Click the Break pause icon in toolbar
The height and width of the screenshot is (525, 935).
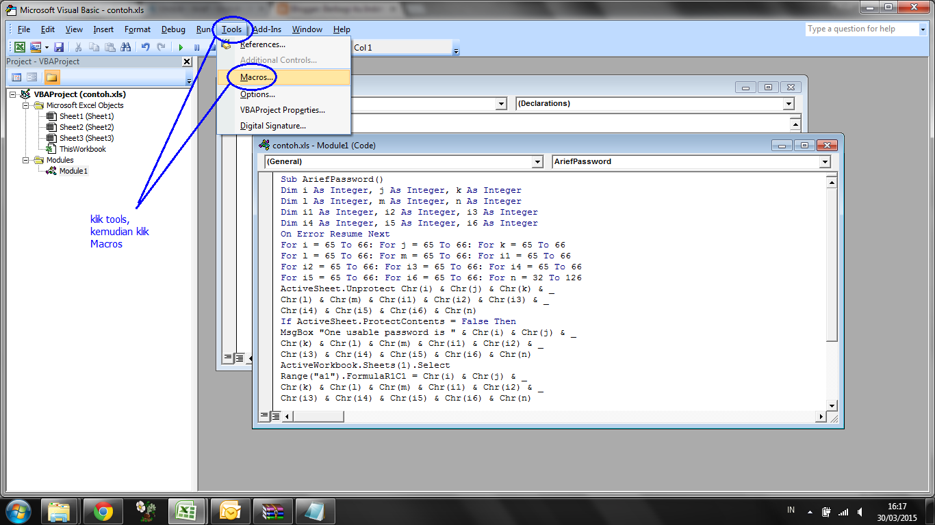click(196, 47)
